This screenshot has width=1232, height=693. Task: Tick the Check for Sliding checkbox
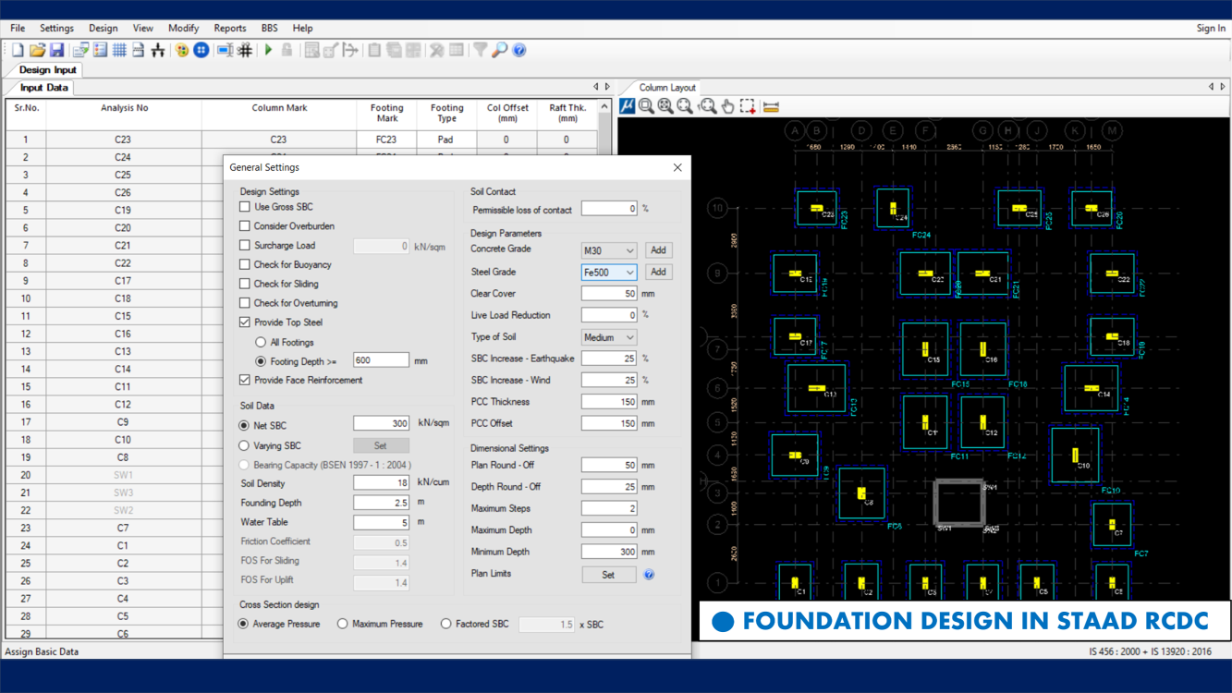coord(245,284)
